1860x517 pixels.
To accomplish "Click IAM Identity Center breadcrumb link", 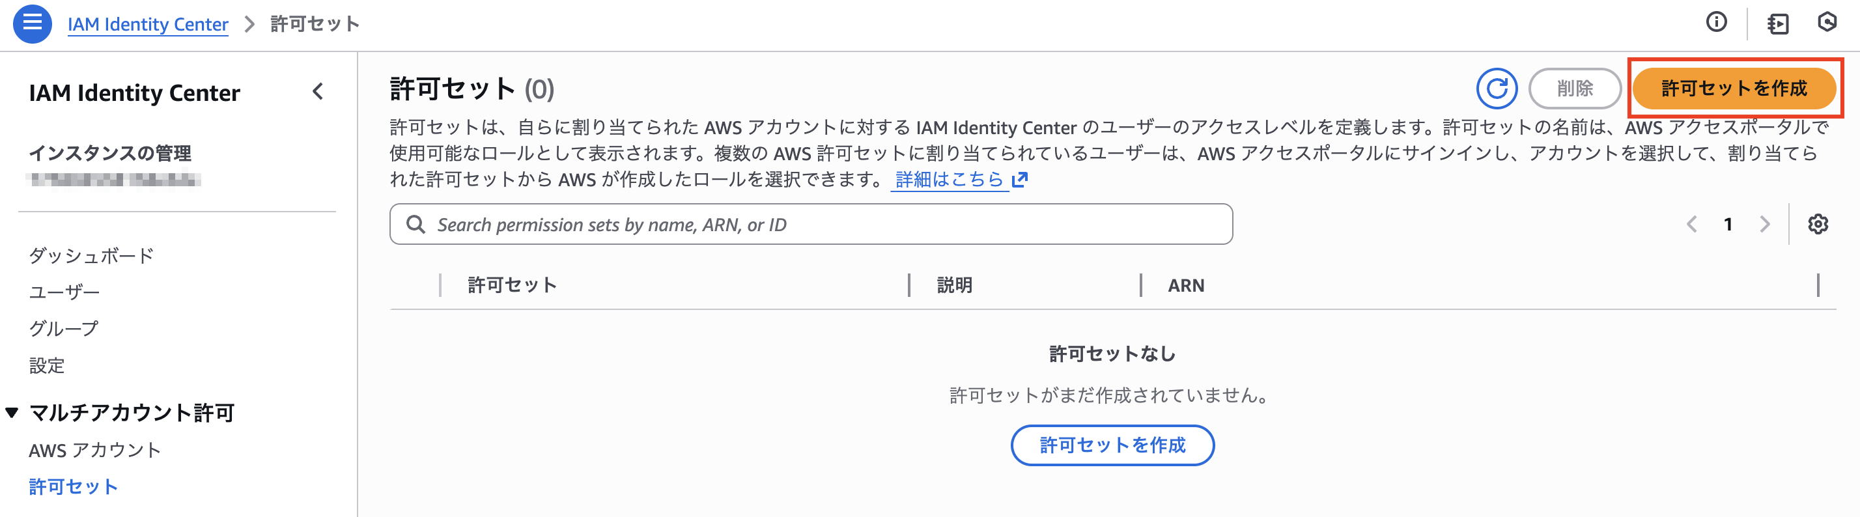I will pyautogui.click(x=148, y=24).
